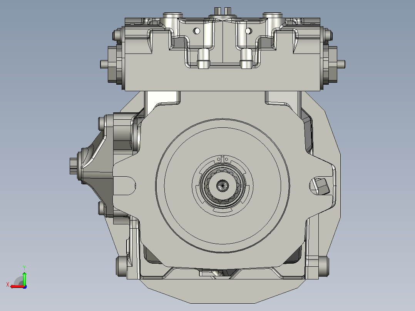Click the red X axis arrow on the triad
This screenshot has width=415, height=311.
pos(17,287)
